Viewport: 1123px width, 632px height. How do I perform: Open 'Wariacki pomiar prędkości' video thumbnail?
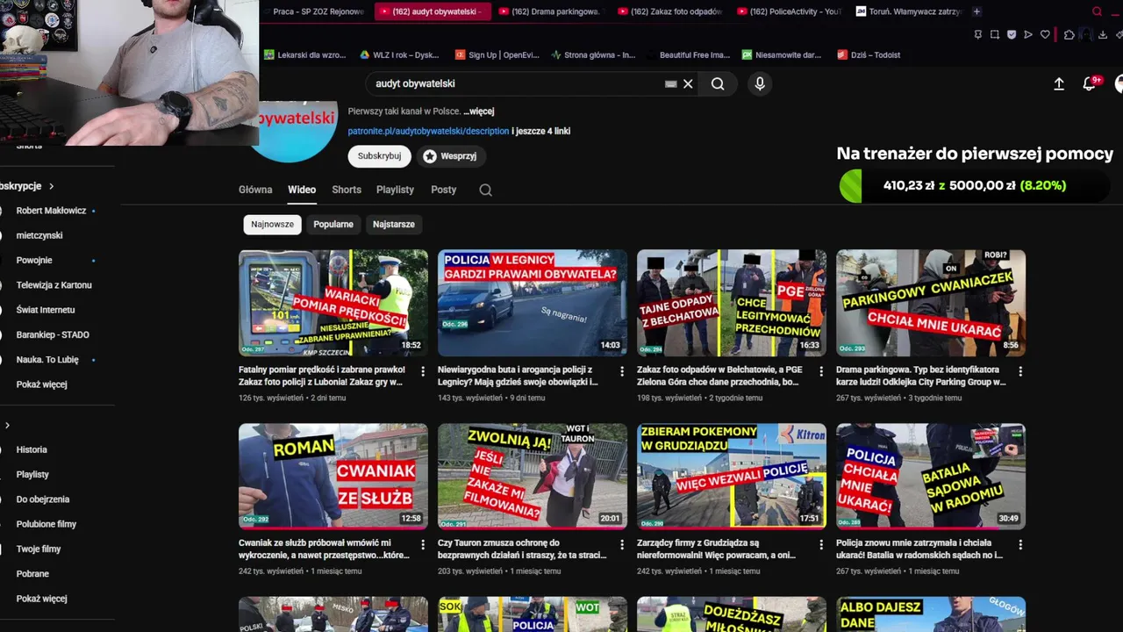point(333,303)
